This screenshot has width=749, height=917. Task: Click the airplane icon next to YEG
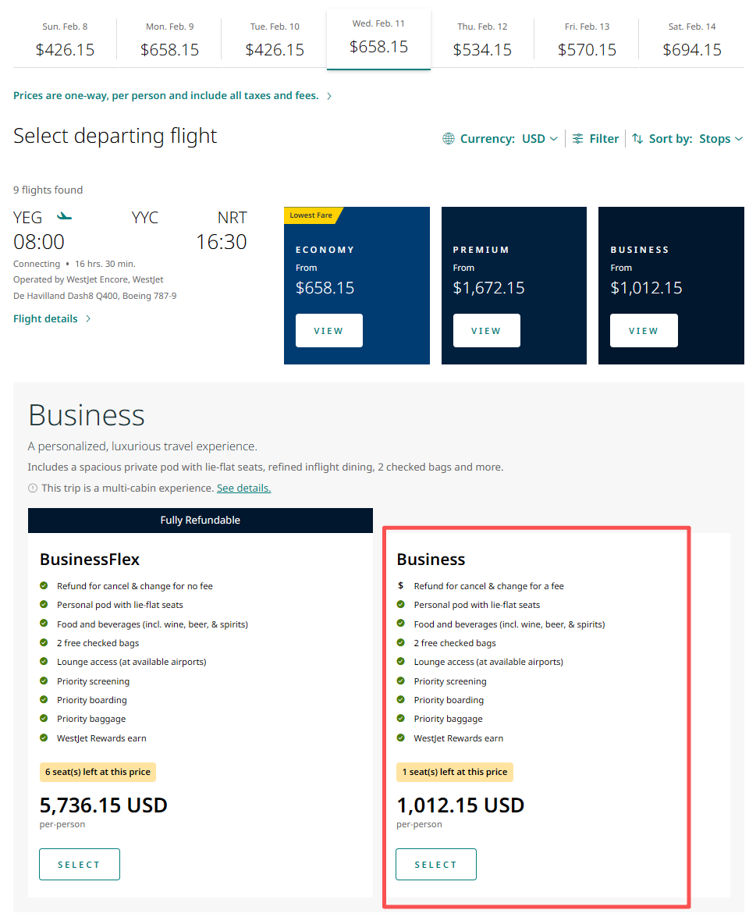[65, 216]
